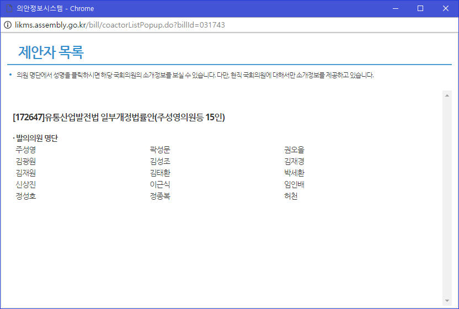Select the name 이근식

(x=160, y=184)
